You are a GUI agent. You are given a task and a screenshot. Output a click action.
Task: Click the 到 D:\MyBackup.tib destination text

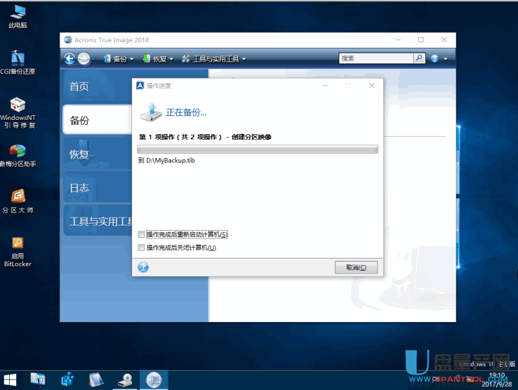tap(166, 160)
